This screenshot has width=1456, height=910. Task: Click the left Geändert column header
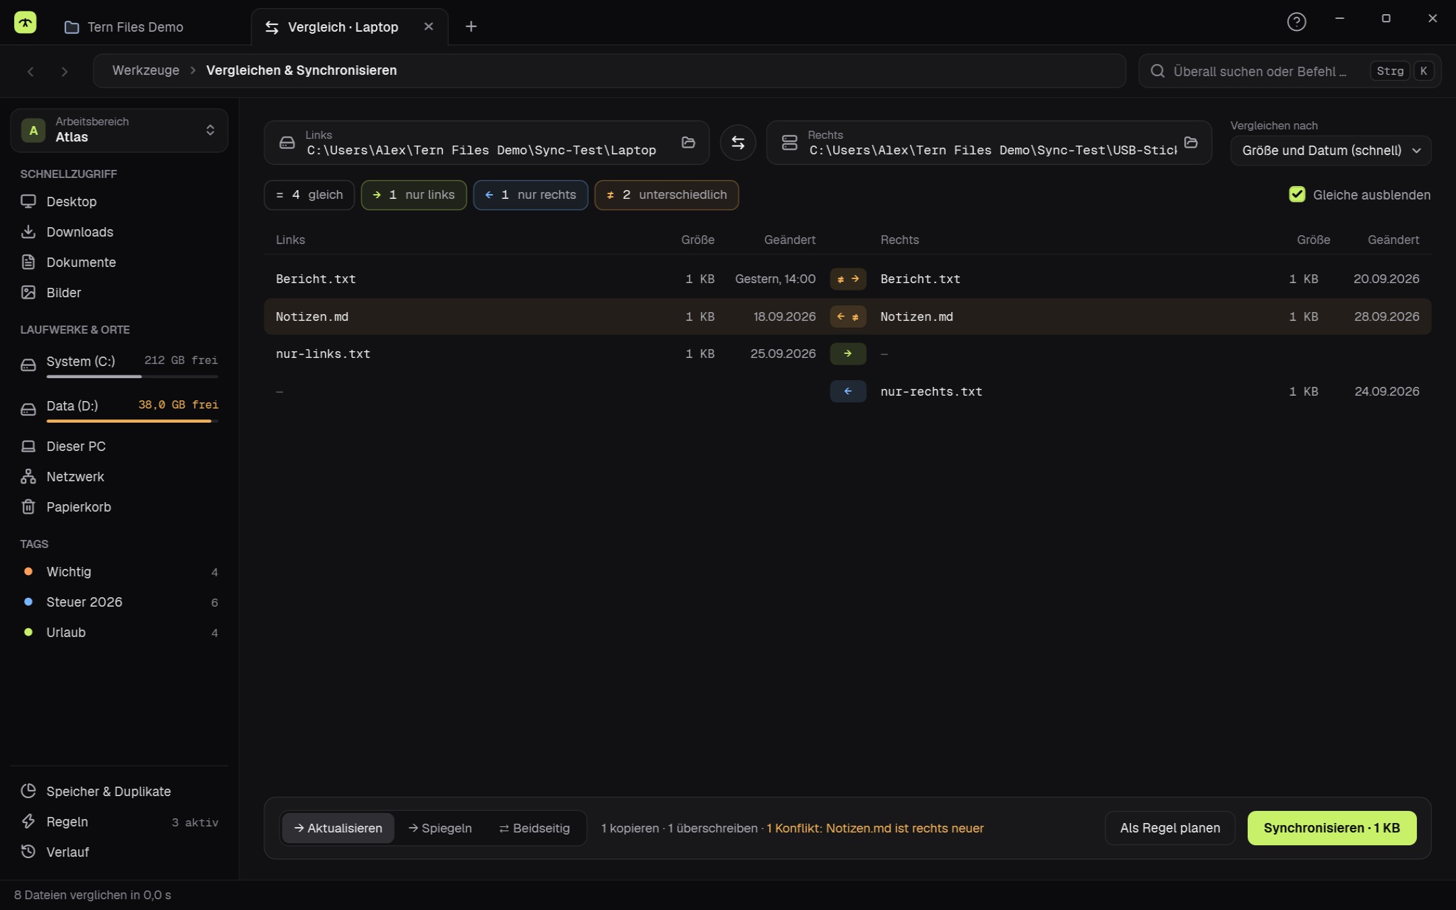pos(789,240)
